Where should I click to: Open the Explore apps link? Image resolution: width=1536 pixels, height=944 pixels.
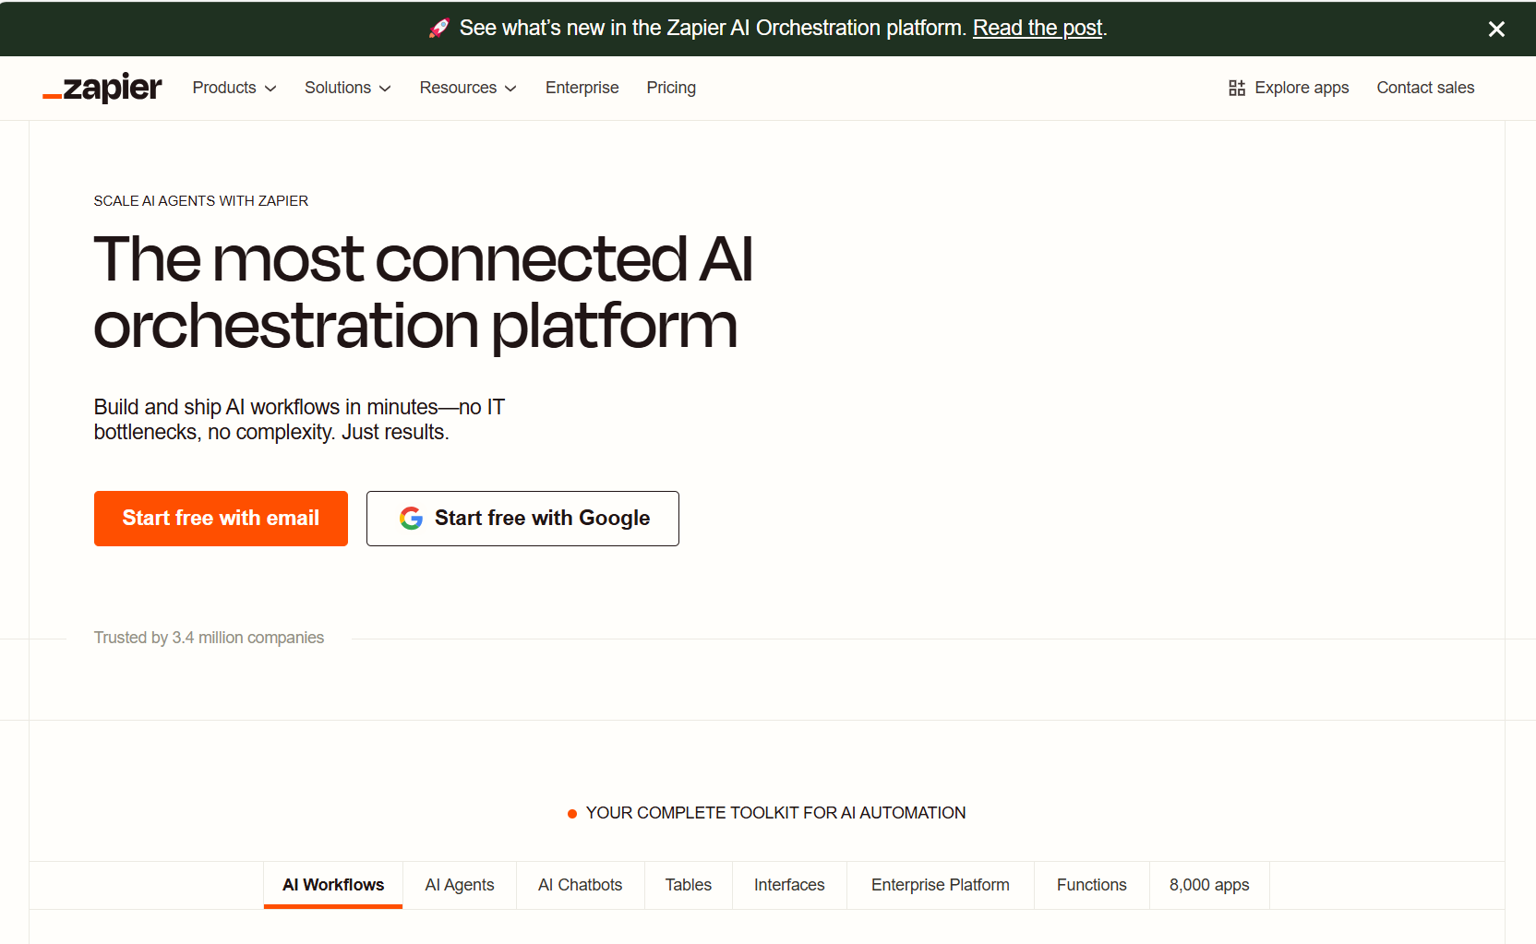click(x=1289, y=88)
